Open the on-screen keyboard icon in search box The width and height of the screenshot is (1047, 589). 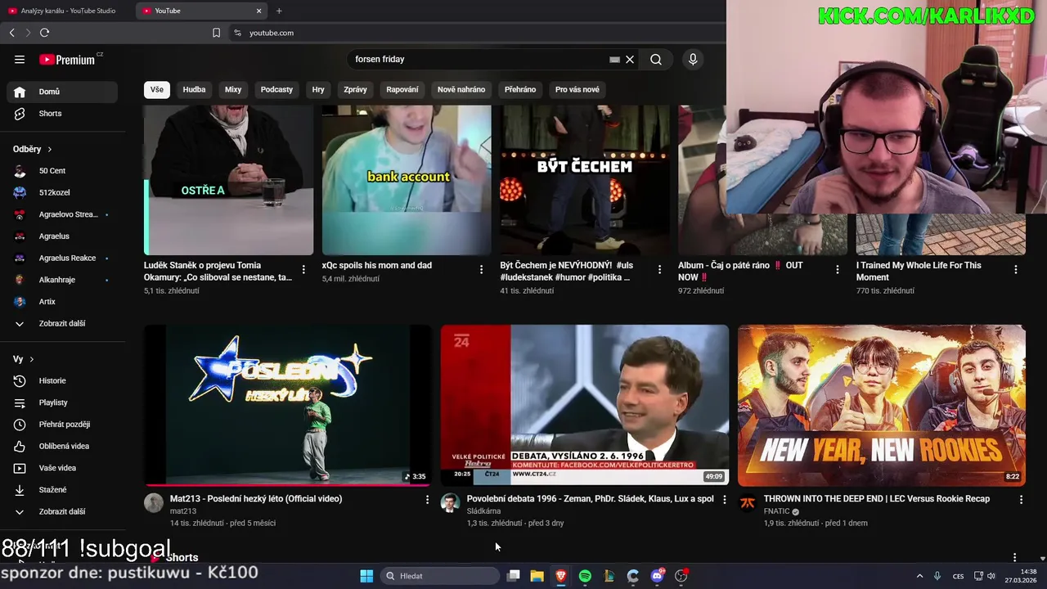(614, 59)
